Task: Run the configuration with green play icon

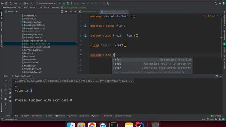Action: 60,4
